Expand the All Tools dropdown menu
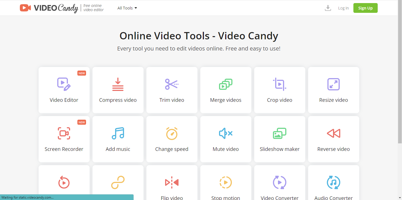This screenshot has height=200, width=402. (127, 8)
